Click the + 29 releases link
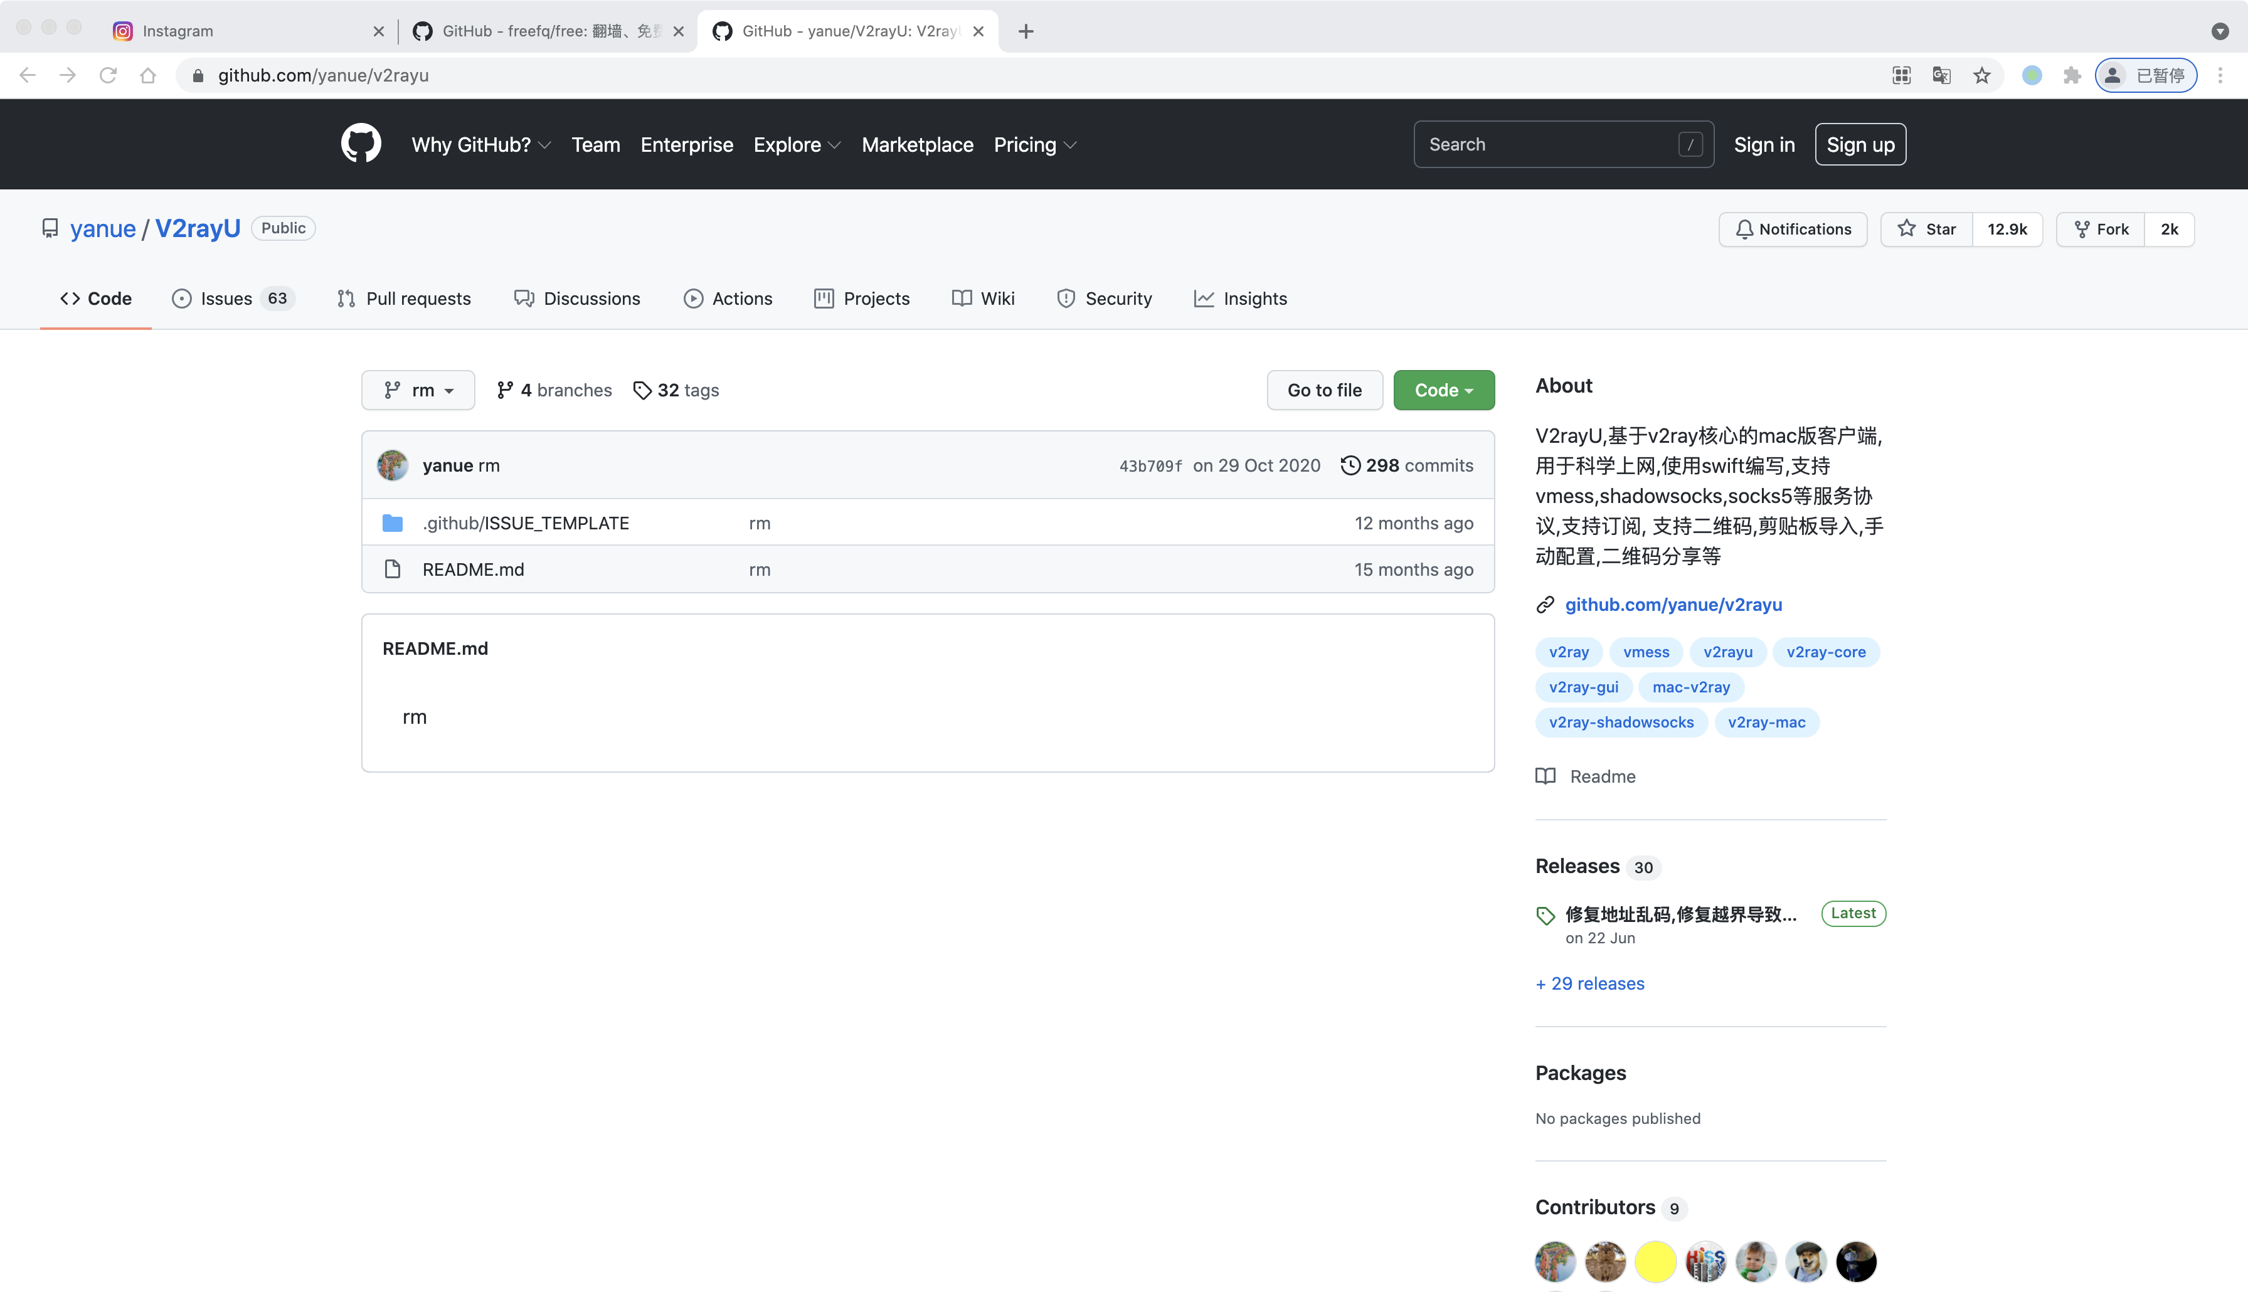The width and height of the screenshot is (2248, 1292). pyautogui.click(x=1590, y=983)
